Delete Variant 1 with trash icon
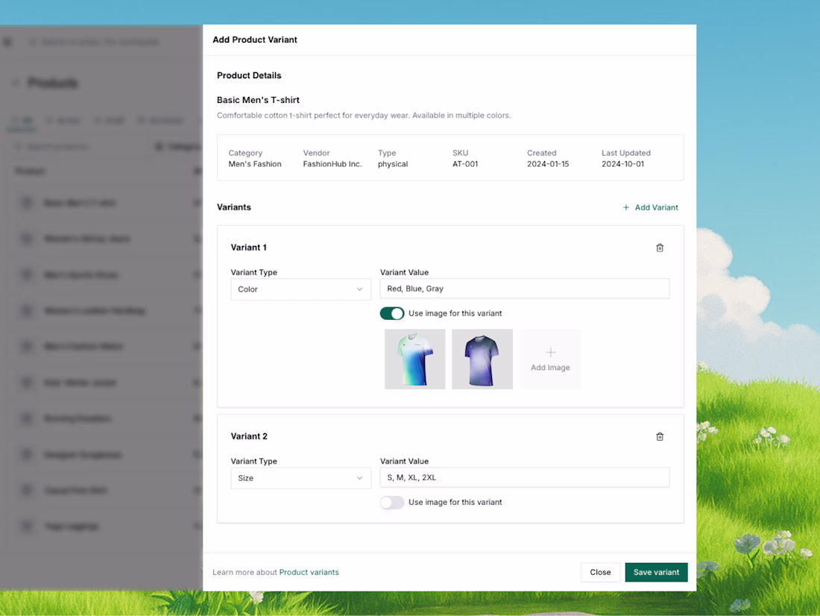820x616 pixels. pyautogui.click(x=660, y=248)
